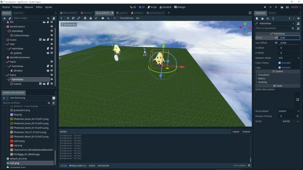Image resolution: width=303 pixels, height=170 pixels.
Task: Open the Perspectiva view button
Action: click(x=69, y=25)
